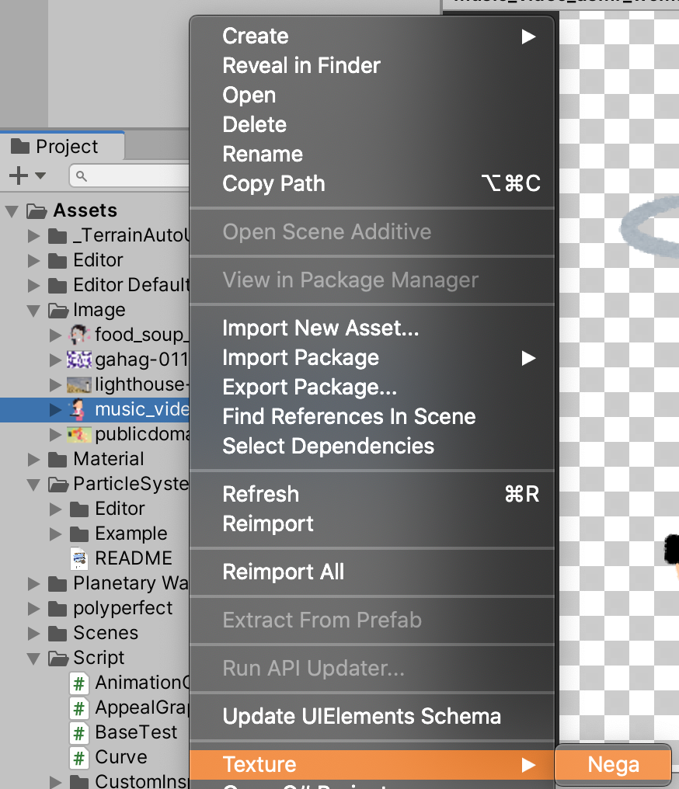Screen dimensions: 679x789
Task: Click the Script open-folder icon
Action: click(58, 659)
